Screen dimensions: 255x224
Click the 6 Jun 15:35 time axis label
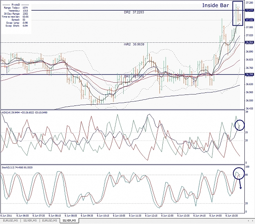(x=232, y=216)
